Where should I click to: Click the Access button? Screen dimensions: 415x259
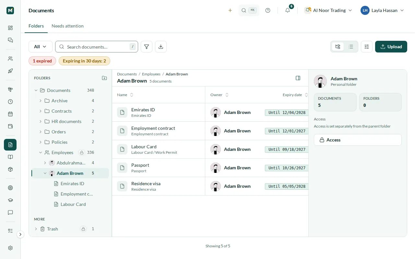tap(358, 140)
